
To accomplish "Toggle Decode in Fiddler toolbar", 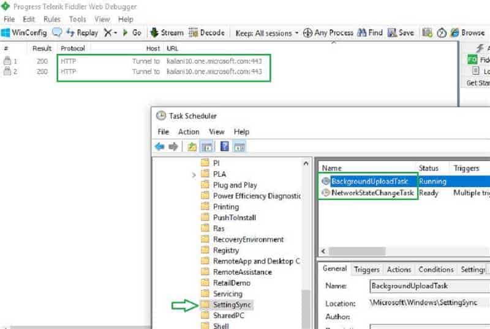I will coord(206,32).
